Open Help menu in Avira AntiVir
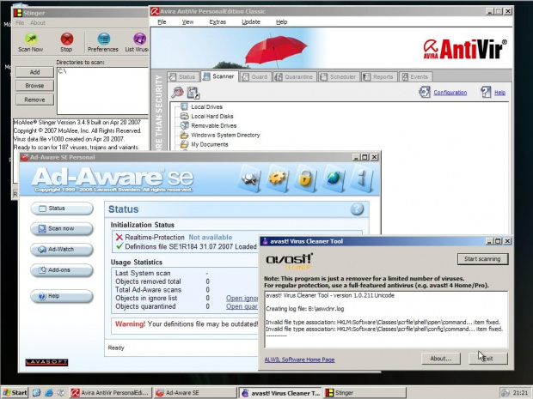This screenshot has width=533, height=399. [x=281, y=21]
